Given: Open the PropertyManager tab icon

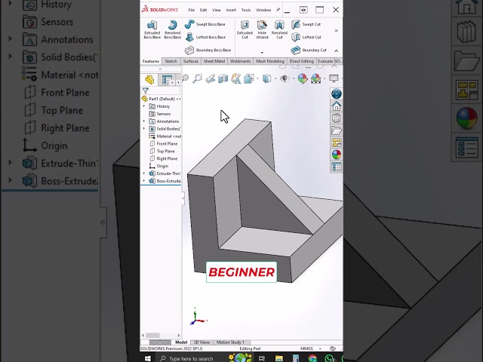Looking at the screenshot, I should pos(167,80).
